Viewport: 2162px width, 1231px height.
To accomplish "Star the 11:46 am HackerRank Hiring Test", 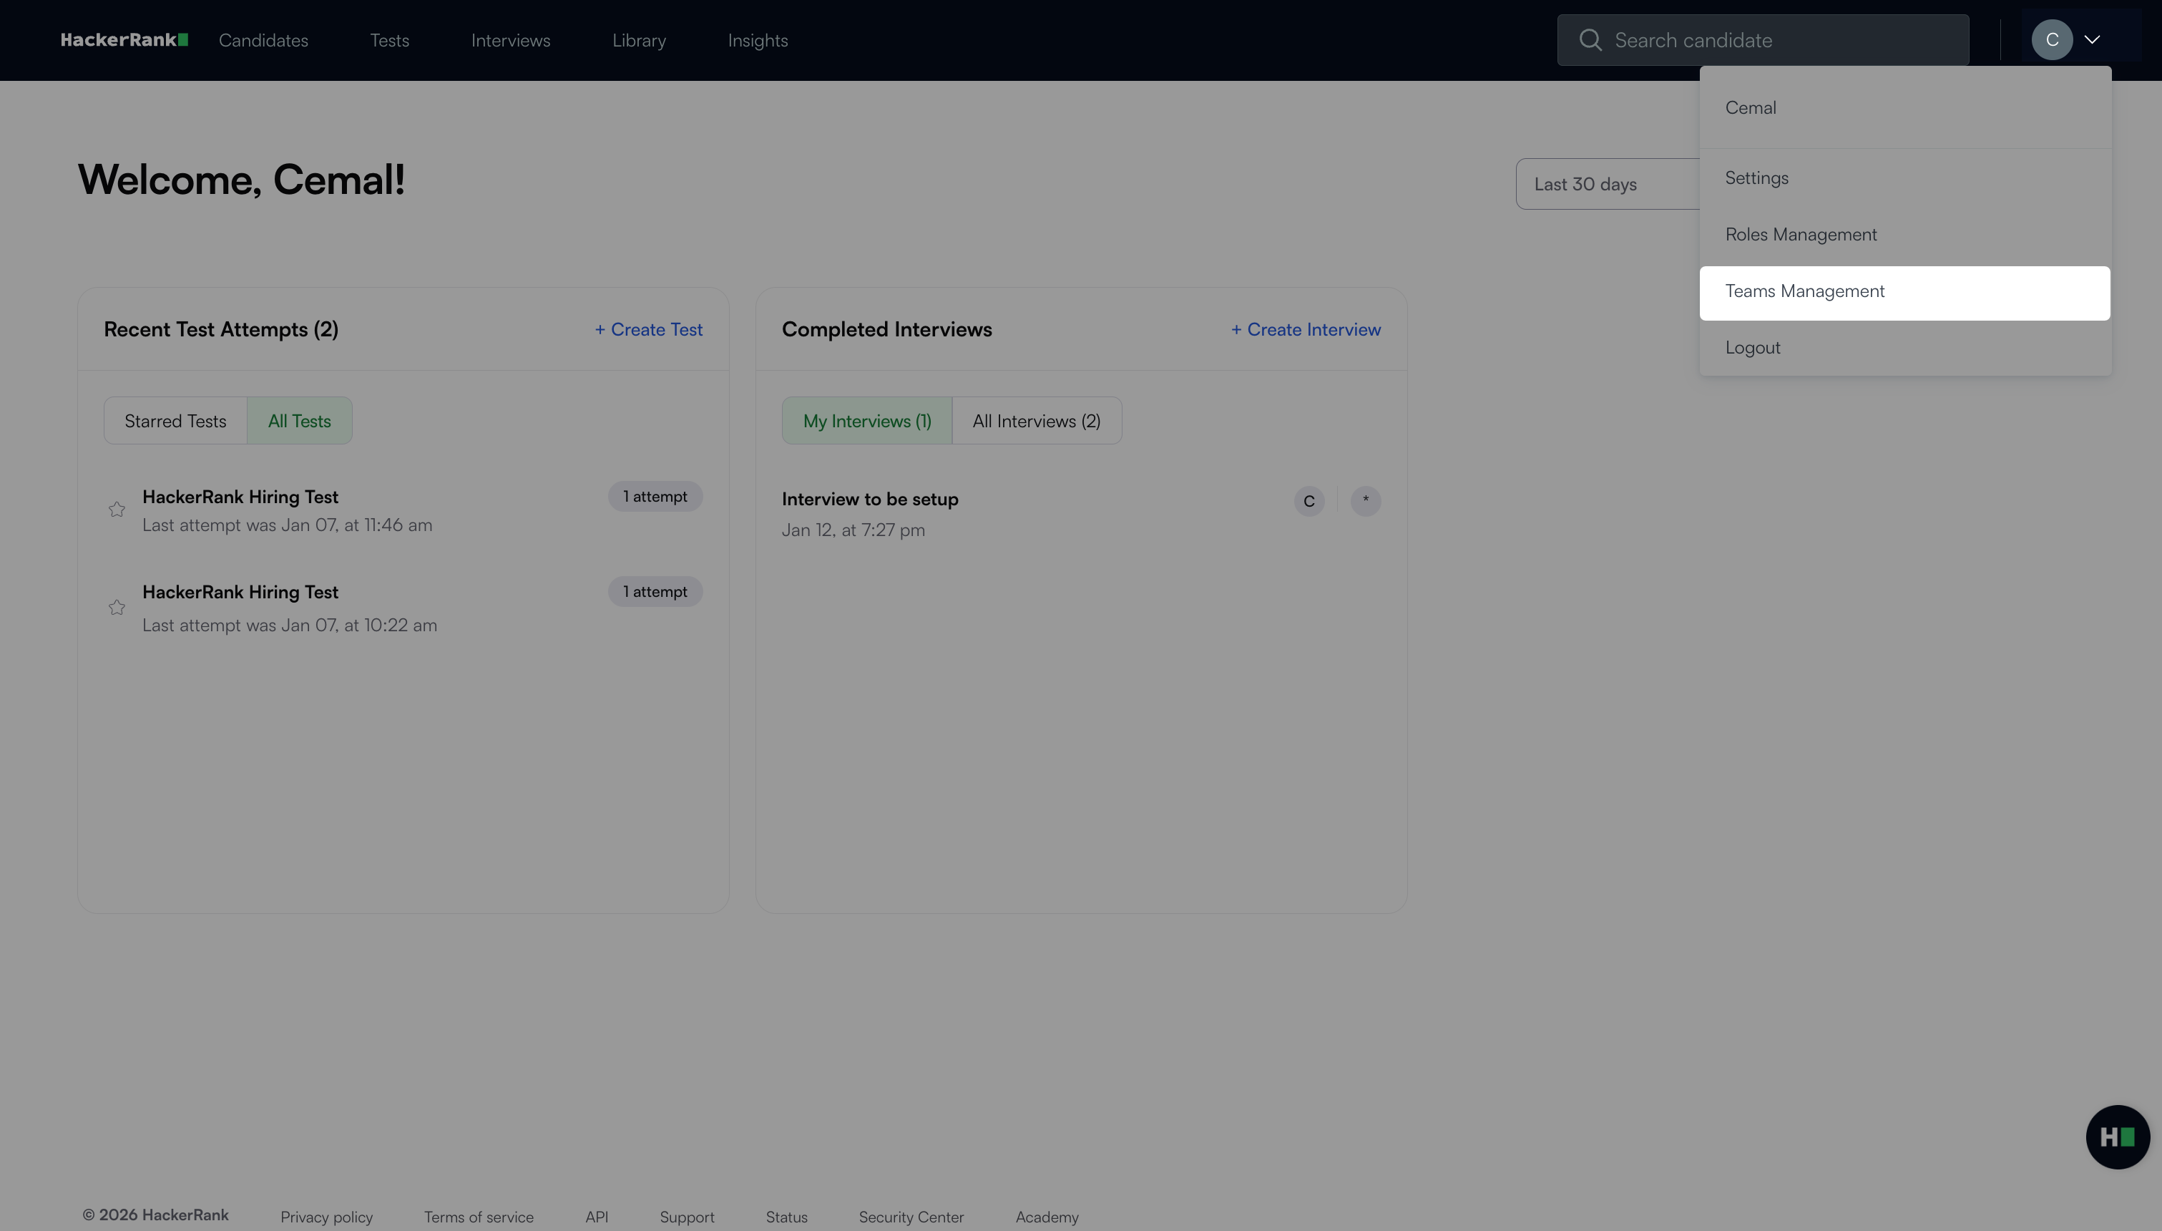I will coord(117,509).
